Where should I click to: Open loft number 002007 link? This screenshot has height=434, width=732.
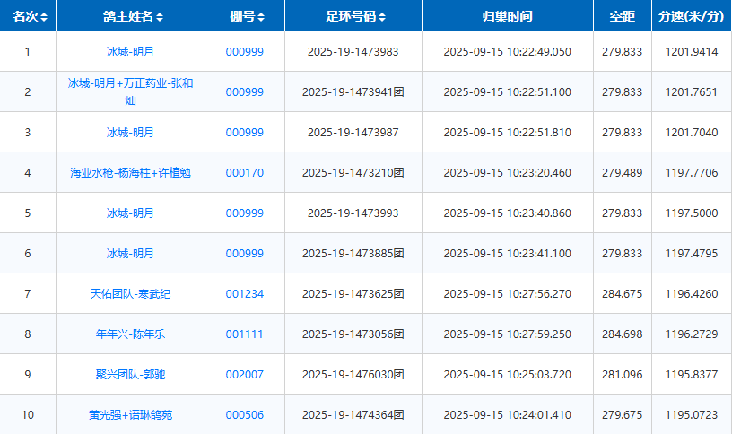tap(244, 374)
